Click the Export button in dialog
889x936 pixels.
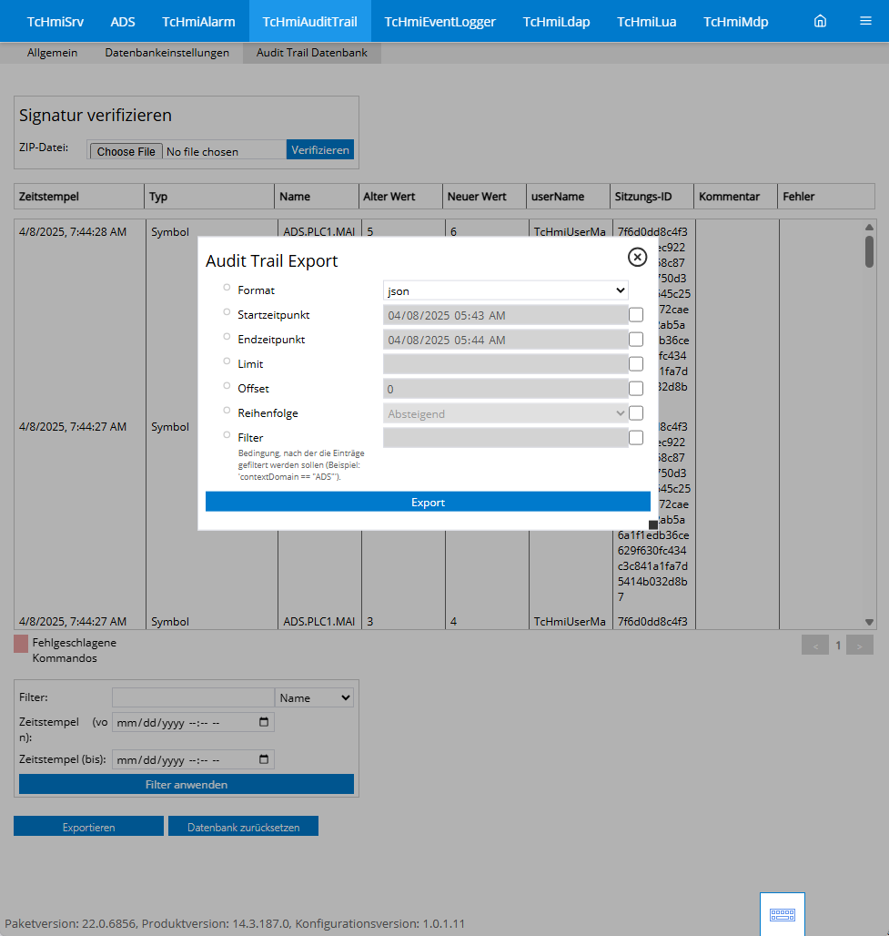428,502
